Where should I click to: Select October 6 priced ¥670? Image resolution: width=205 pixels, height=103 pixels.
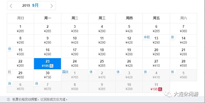pos(20,87)
